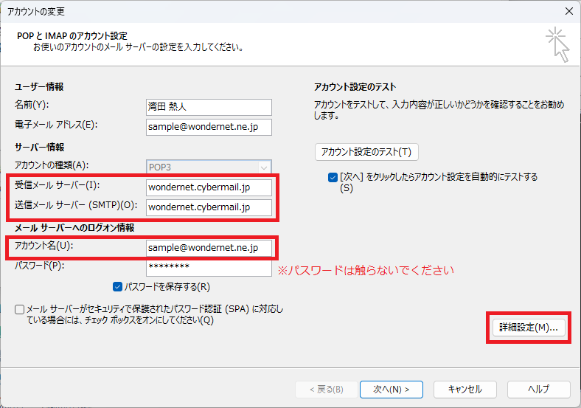Expand the アカウントの種類 POP3 dropdown arrow
This screenshot has width=581, height=408.
click(x=264, y=167)
